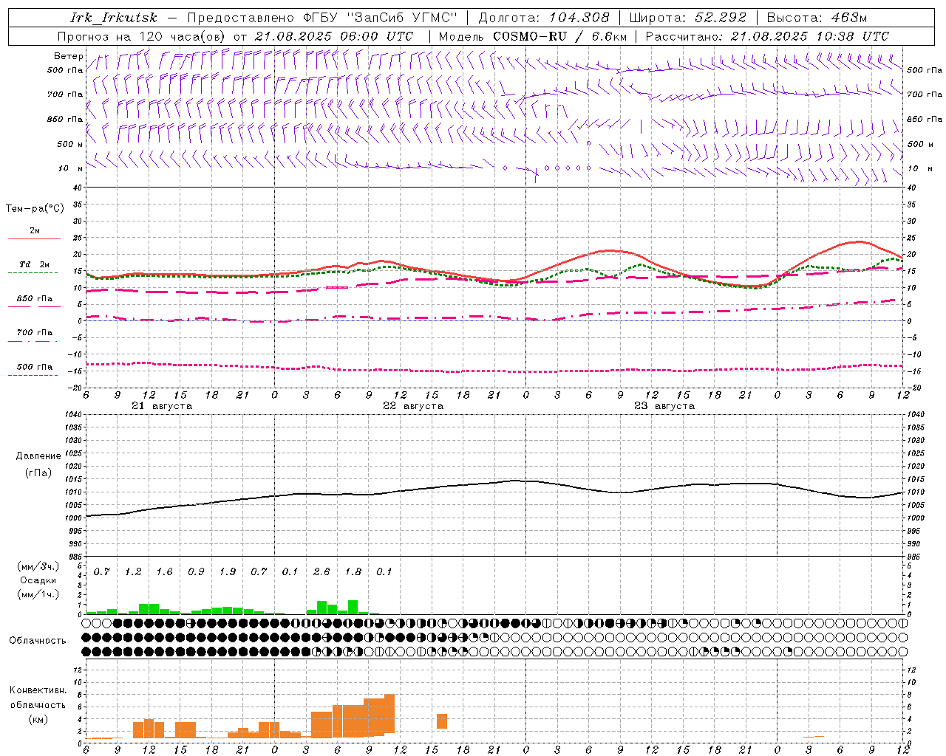The width and height of the screenshot is (946, 756).
Task: Click the 1.8 three-hour precipitation value
Action: pyautogui.click(x=353, y=572)
